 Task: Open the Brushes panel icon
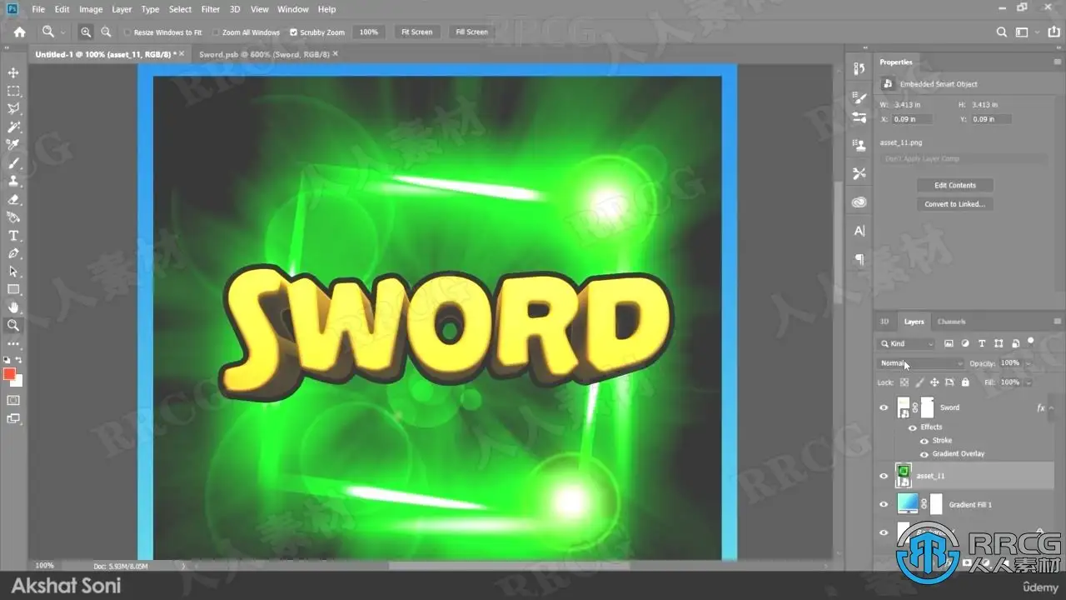[859, 118]
